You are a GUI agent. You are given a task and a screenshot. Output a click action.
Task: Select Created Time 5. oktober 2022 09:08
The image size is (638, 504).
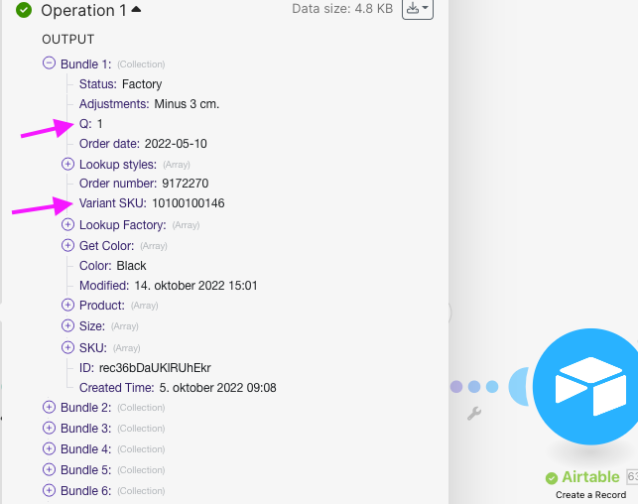(x=178, y=388)
